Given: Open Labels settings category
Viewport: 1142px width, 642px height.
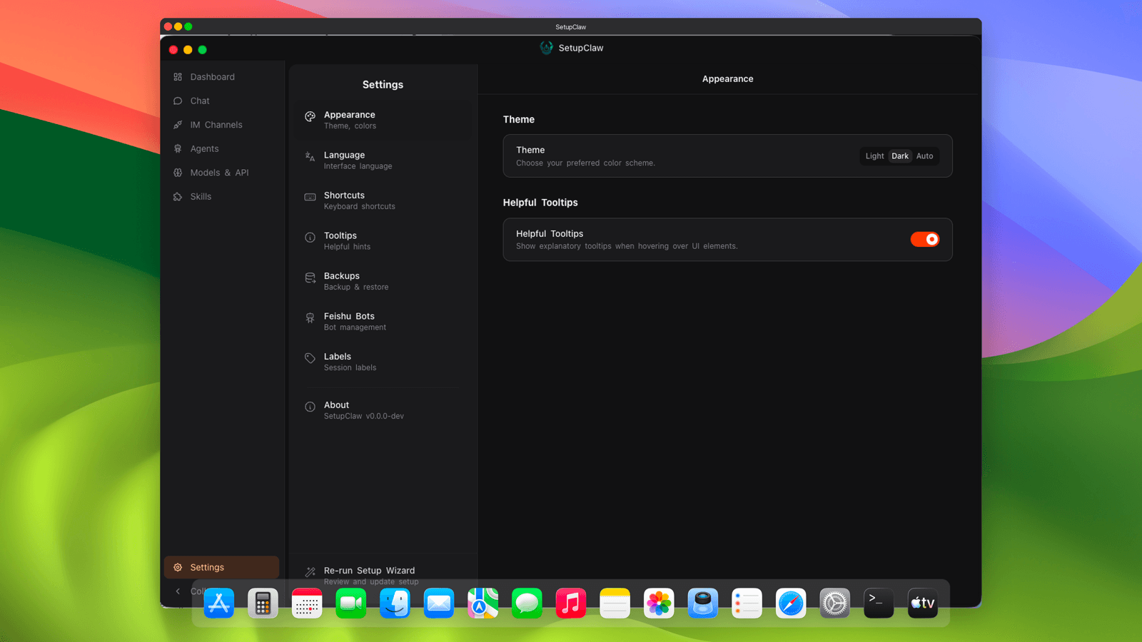Looking at the screenshot, I should [383, 362].
